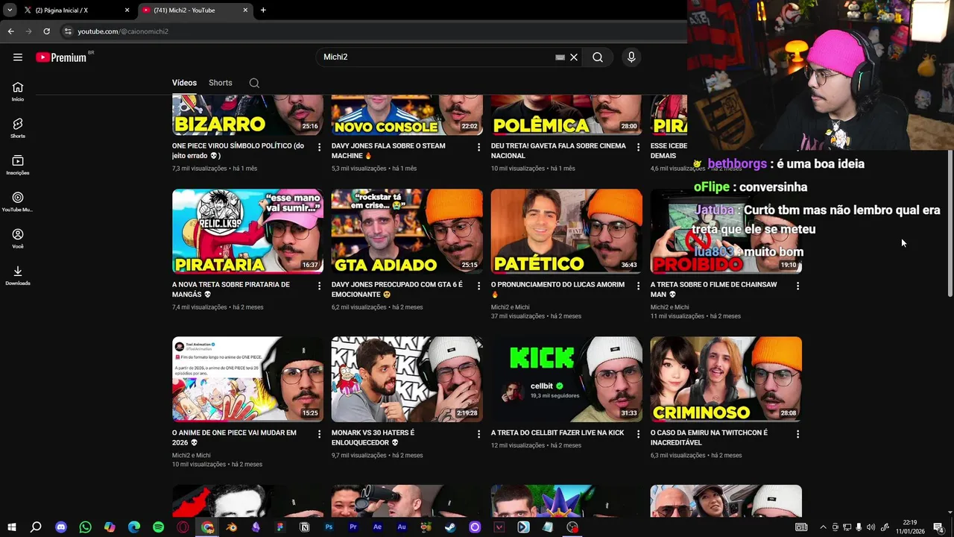Image resolution: width=954 pixels, height=537 pixels.
Task: Go back in browser history
Action: coord(11,31)
